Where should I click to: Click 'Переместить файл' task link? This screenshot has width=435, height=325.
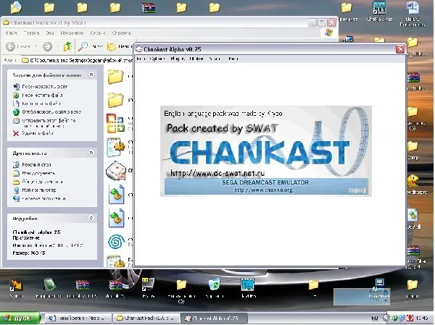pyautogui.click(x=43, y=95)
